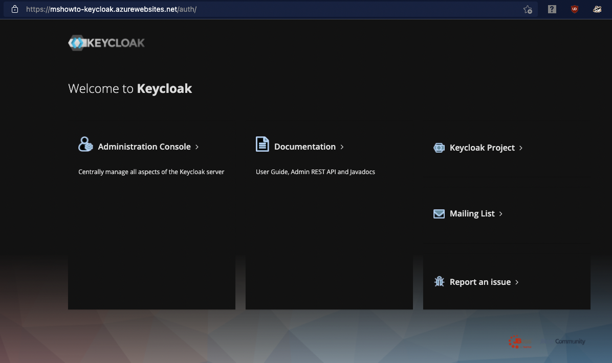Click the chevron next to Mailing List

pyautogui.click(x=501, y=214)
